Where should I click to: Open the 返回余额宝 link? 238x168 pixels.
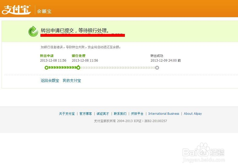pyautogui.click(x=50, y=81)
